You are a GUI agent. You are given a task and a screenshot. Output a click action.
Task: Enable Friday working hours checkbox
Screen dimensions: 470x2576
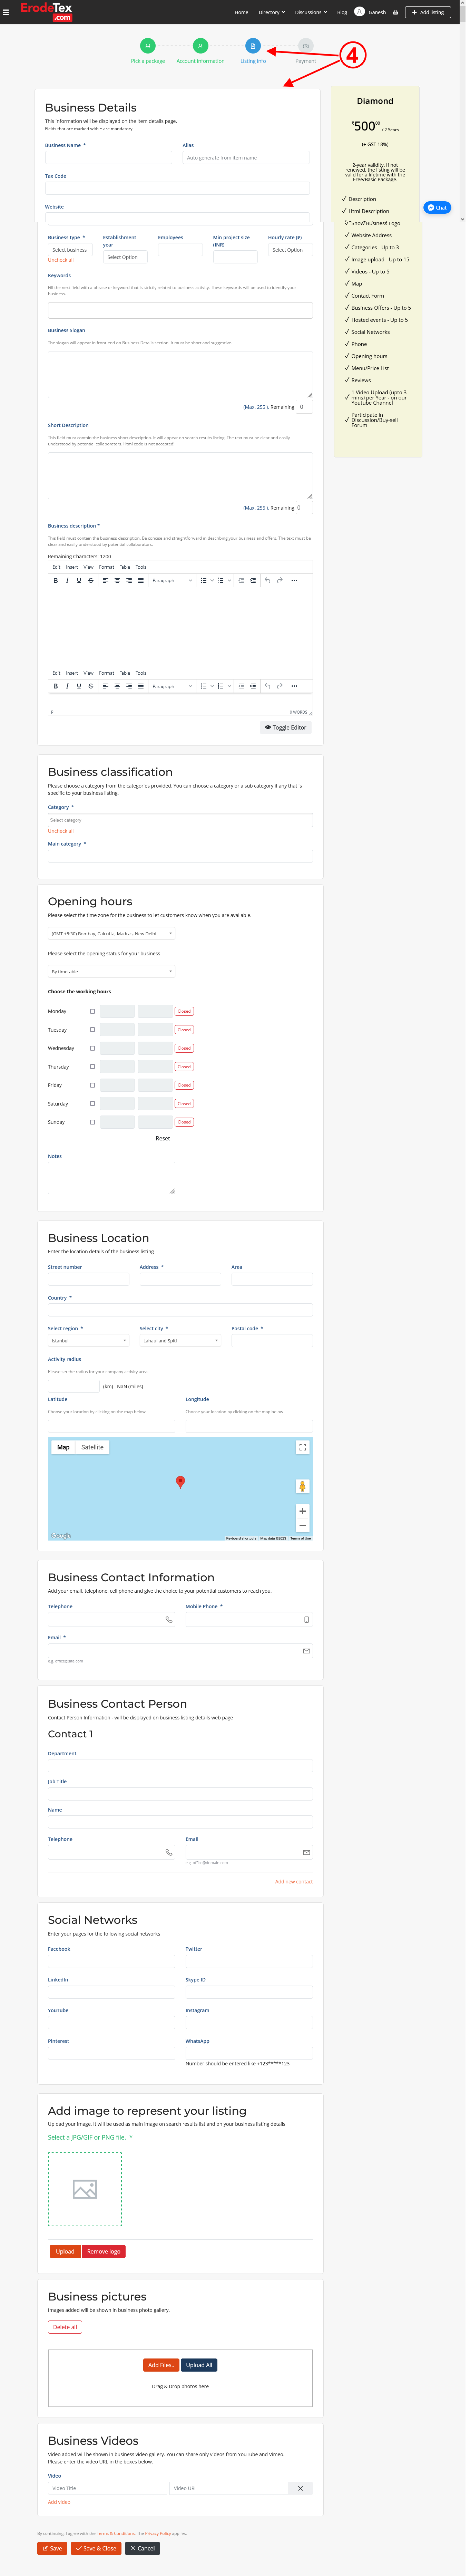93,1085
